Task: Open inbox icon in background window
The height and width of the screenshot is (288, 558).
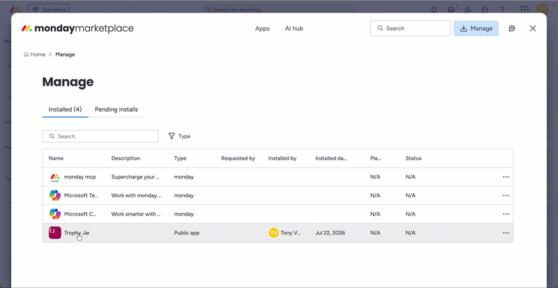Action: (x=451, y=10)
